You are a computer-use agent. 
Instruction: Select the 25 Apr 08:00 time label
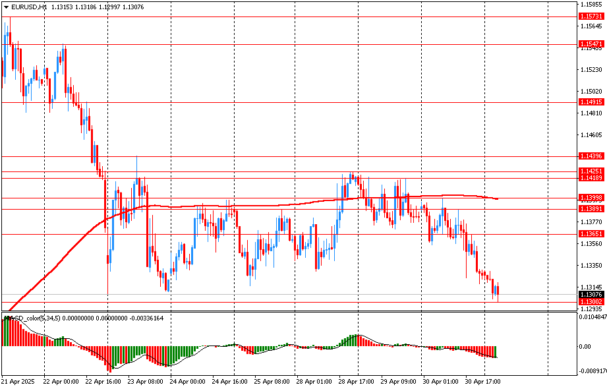pos(271,381)
